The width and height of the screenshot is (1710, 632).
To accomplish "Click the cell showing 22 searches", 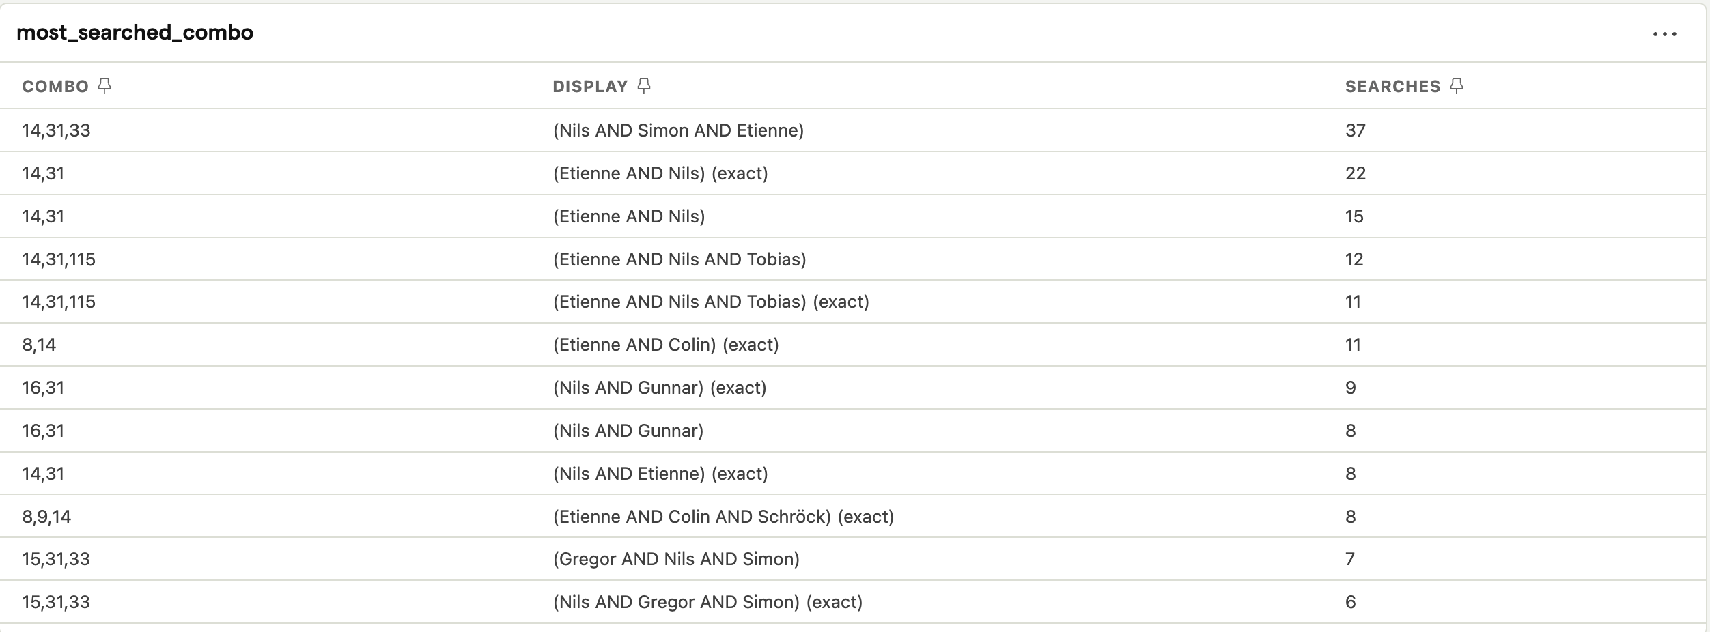I will coord(1356,173).
